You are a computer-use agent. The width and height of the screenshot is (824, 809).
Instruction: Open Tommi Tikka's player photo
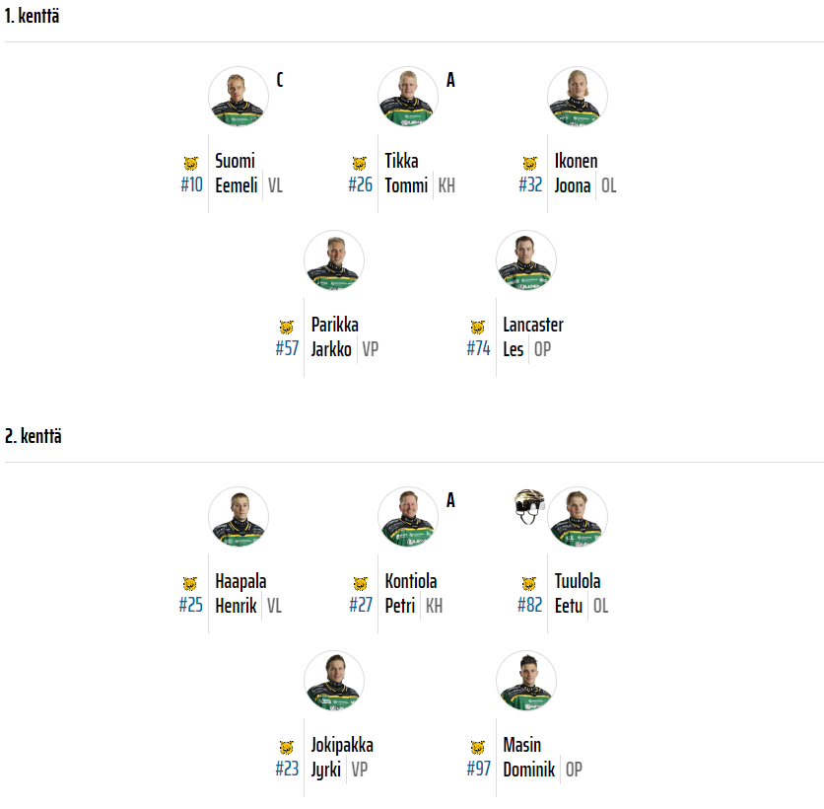[408, 97]
